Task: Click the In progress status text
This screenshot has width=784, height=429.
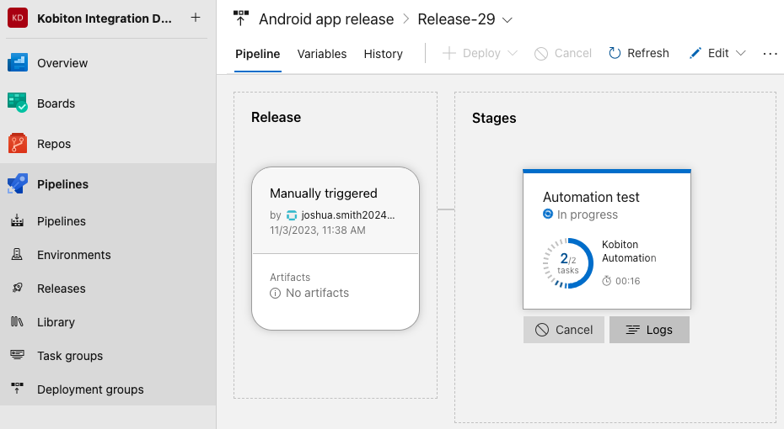Action: click(x=588, y=214)
